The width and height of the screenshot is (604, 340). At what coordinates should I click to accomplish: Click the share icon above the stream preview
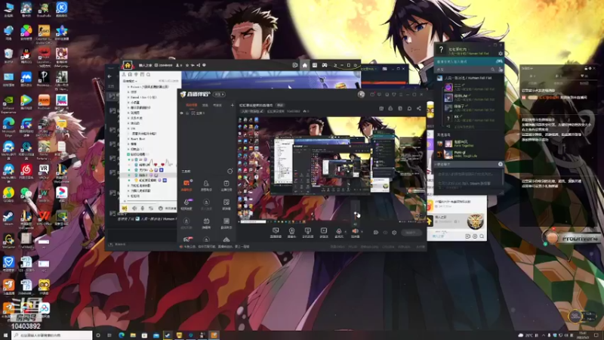point(419,109)
